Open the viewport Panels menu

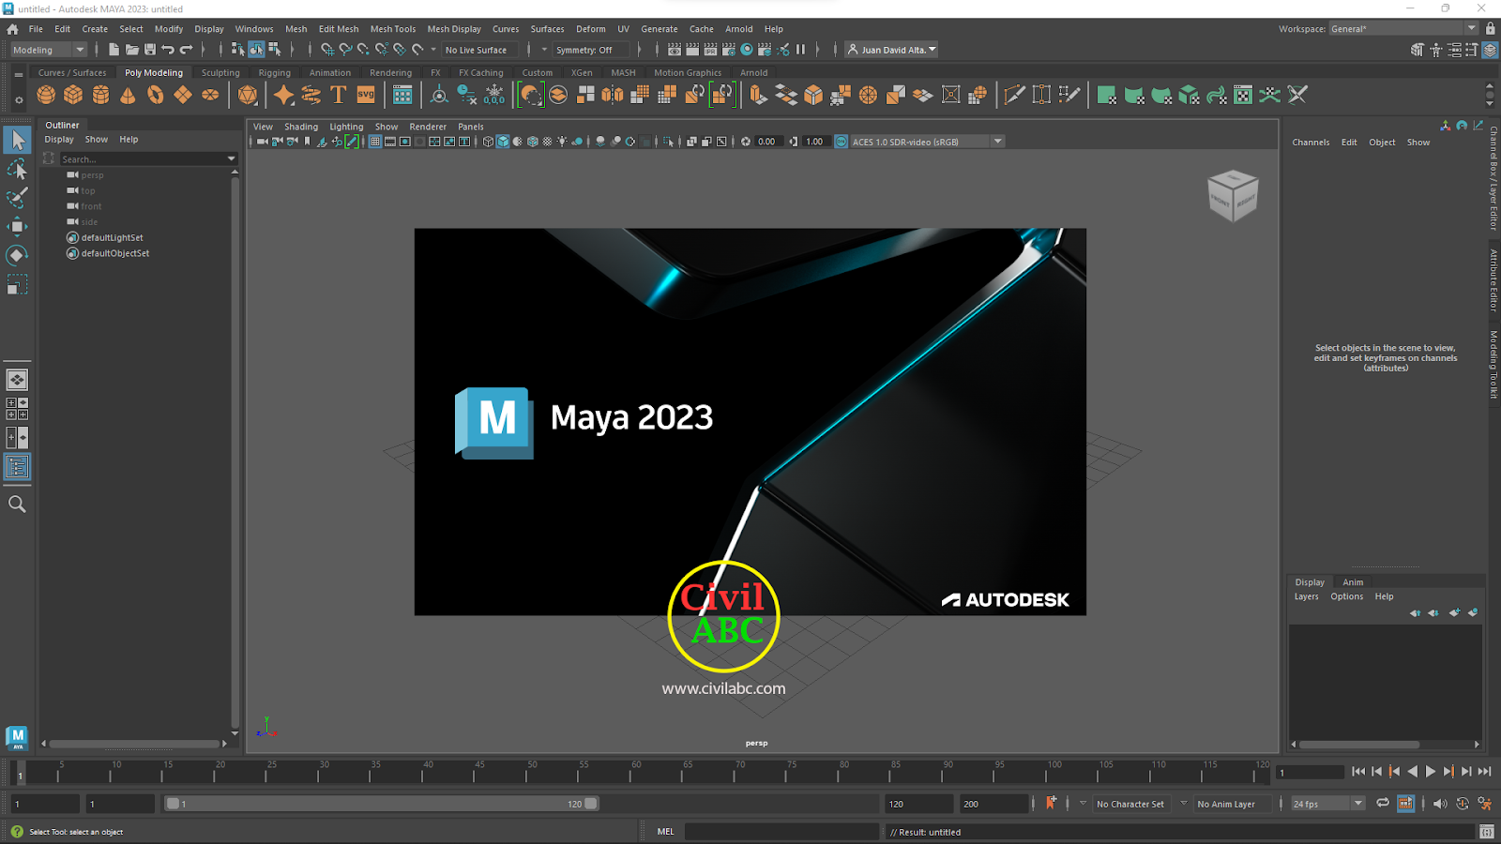click(471, 127)
